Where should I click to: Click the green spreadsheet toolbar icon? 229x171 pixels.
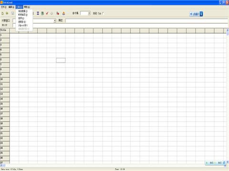tap(42, 13)
